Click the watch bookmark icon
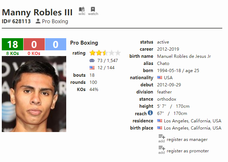 pos(93,10)
